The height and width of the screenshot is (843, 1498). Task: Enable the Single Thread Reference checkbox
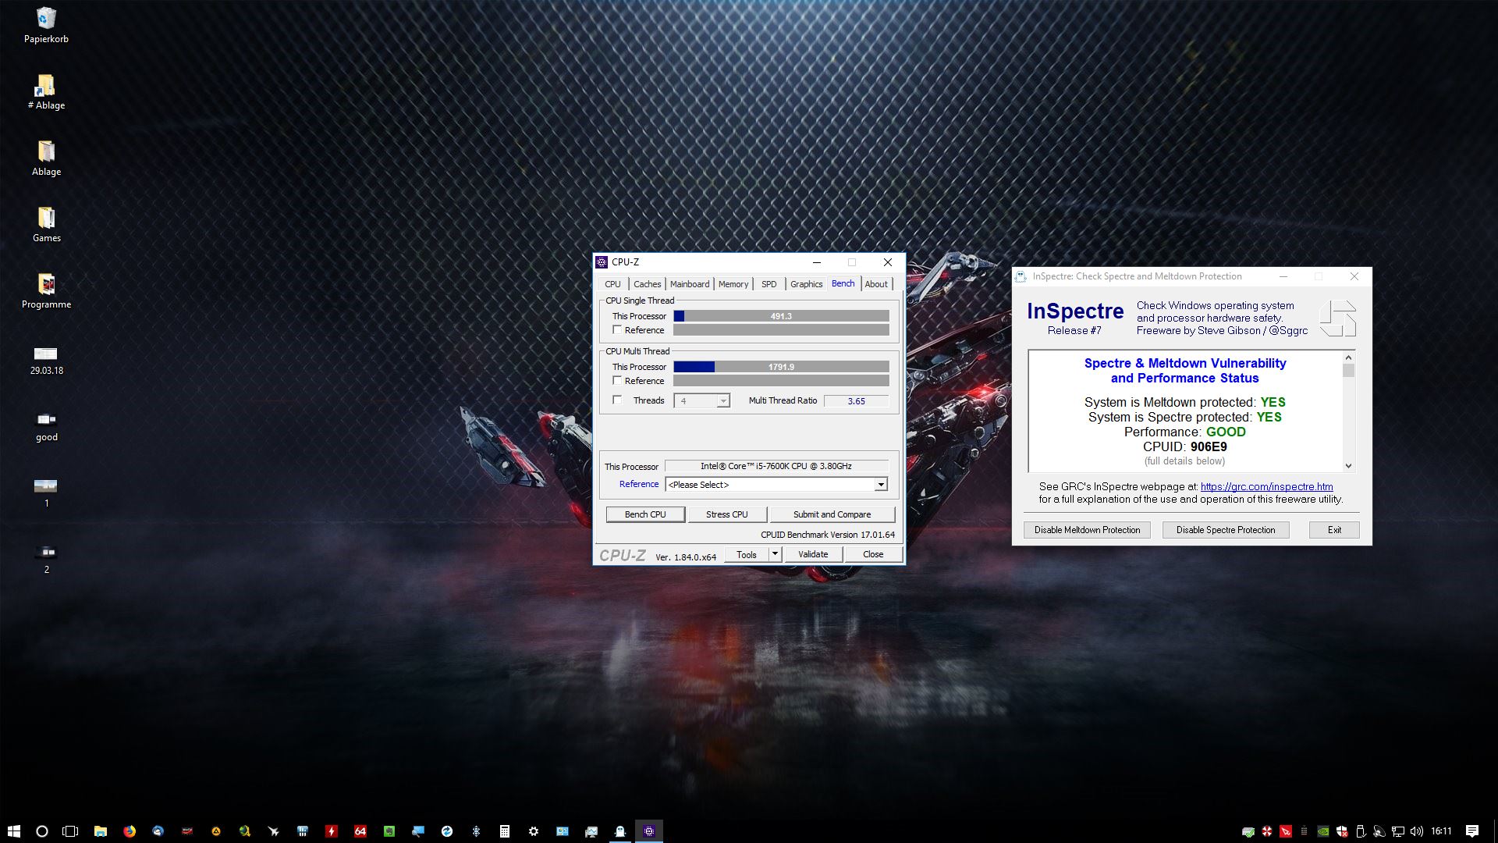[617, 330]
